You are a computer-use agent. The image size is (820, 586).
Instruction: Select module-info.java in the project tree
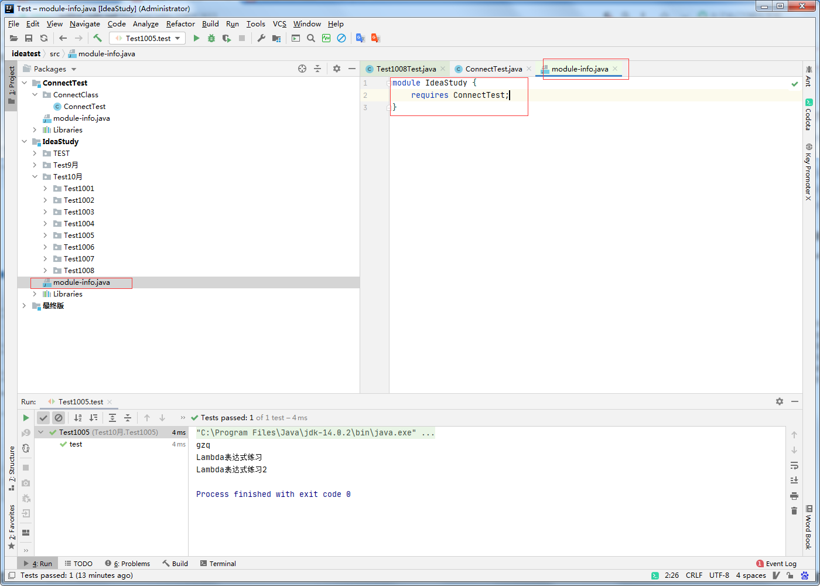81,282
